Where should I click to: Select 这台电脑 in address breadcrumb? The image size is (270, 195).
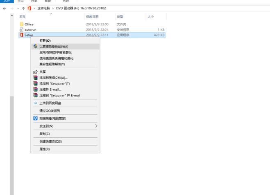click(43, 8)
